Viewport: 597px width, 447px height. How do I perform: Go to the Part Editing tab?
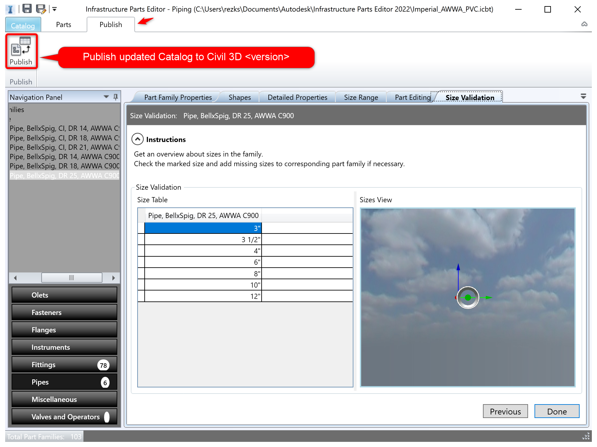[x=413, y=97]
